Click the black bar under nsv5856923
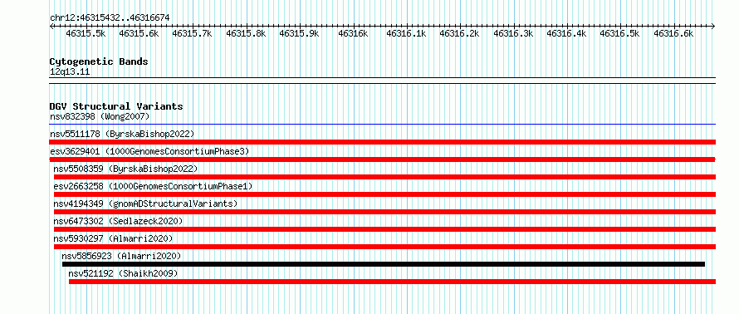Screen dimensions: 739x314 384,264
